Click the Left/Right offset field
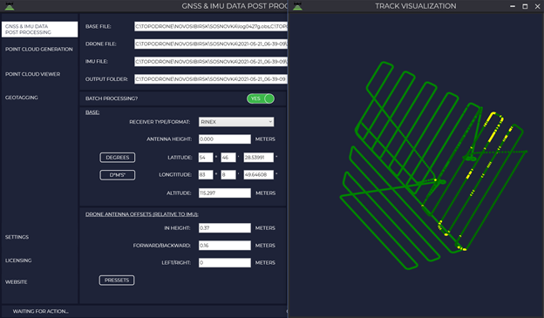This screenshot has height=318, width=544. (x=225, y=262)
